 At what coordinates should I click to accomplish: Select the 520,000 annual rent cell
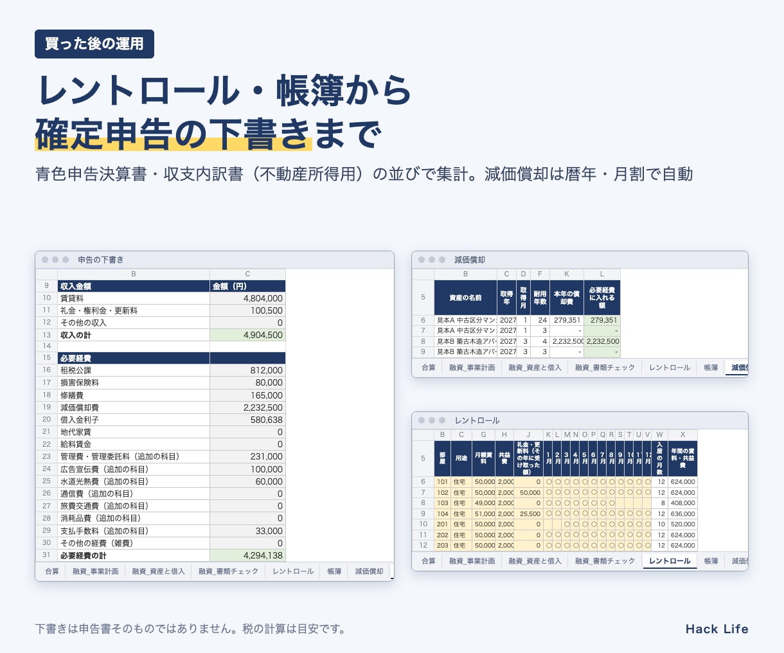coord(682,524)
